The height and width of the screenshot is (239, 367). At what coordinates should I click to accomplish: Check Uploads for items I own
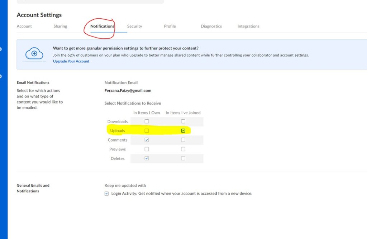tap(147, 131)
